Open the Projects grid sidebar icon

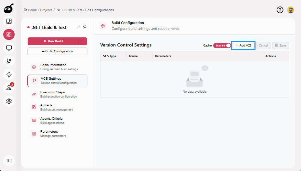pos(9,34)
